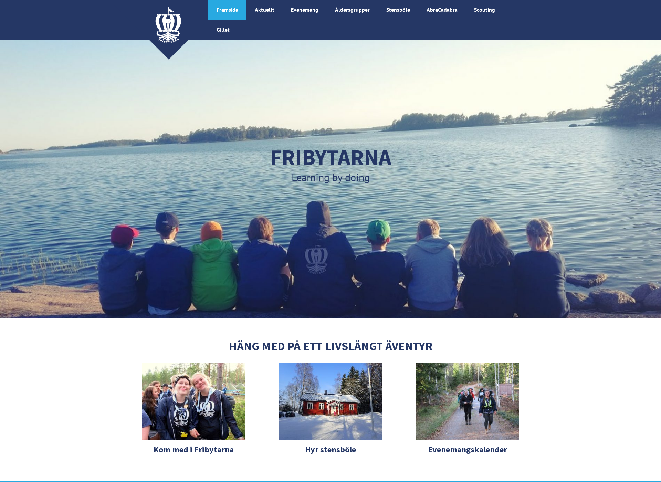Toggle the Framsida active state
Image resolution: width=661 pixels, height=482 pixels.
pyautogui.click(x=227, y=10)
